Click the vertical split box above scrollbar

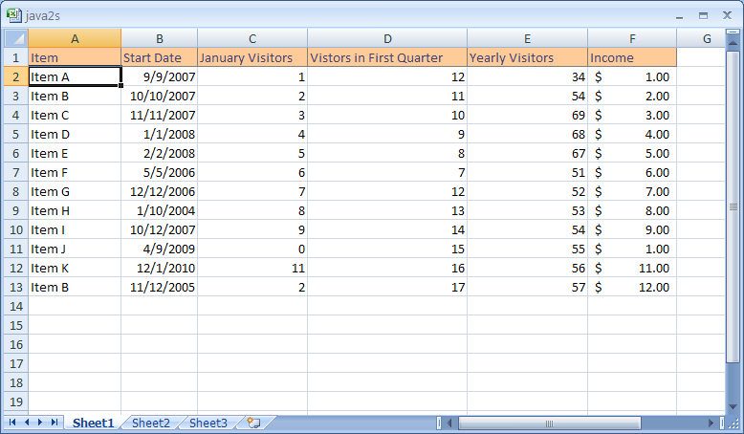(733, 33)
